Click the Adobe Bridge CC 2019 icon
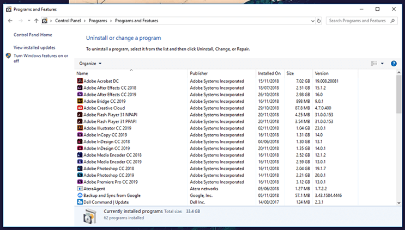405x230 pixels. (x=80, y=101)
